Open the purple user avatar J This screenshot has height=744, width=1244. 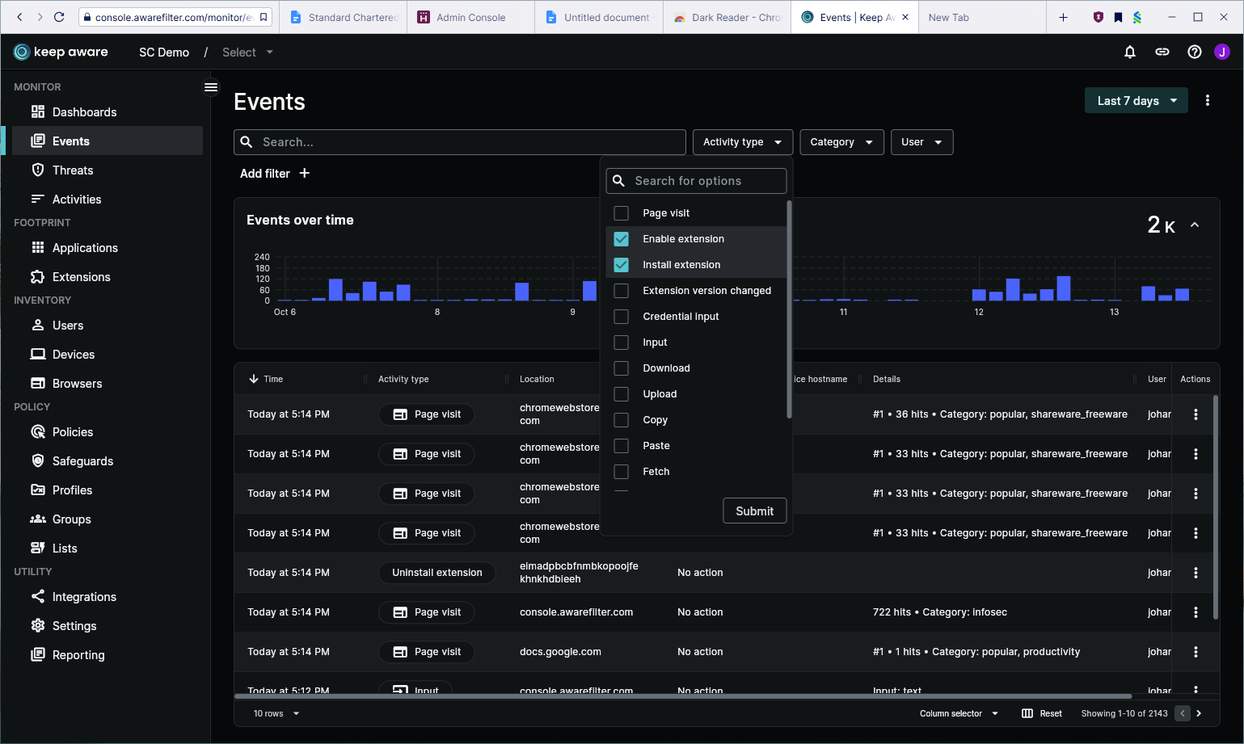(x=1222, y=52)
